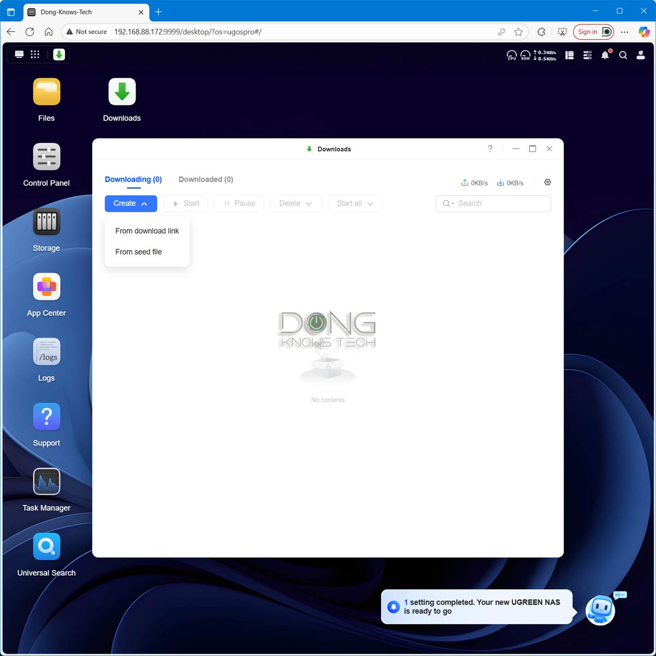Viewport: 656px width, 656px height.
Task: Open the widget layout panel icon
Action: click(x=570, y=55)
